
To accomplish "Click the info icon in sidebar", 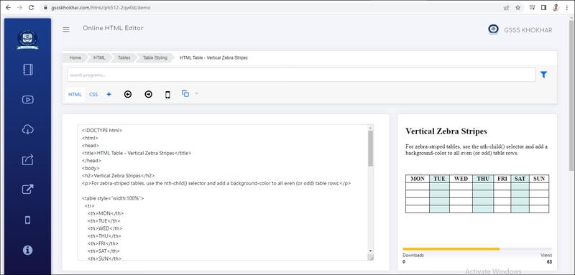I will [x=28, y=250].
